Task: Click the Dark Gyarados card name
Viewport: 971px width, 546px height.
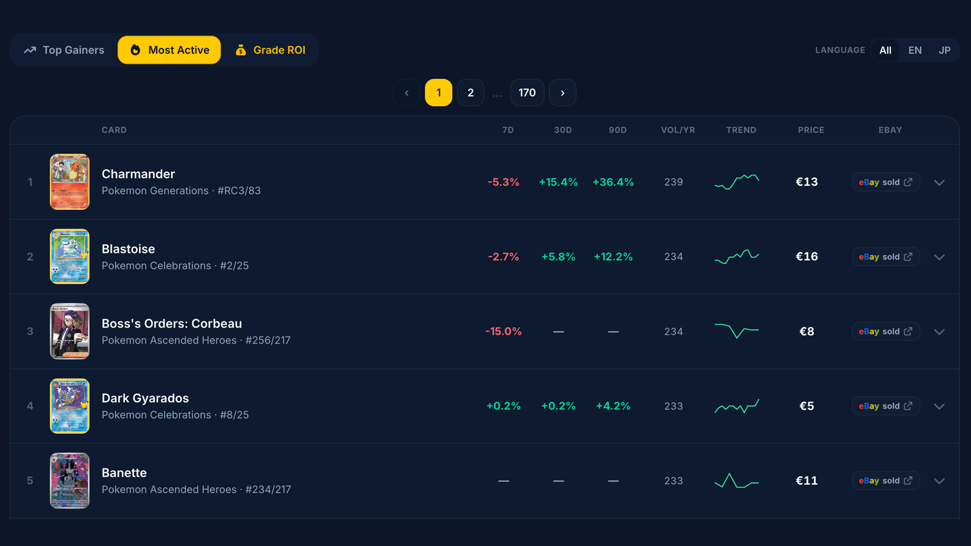Action: (145, 398)
